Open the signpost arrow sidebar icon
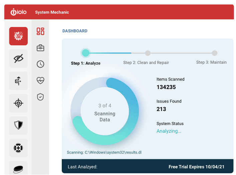This screenshot has height=175, width=236. pos(18,81)
